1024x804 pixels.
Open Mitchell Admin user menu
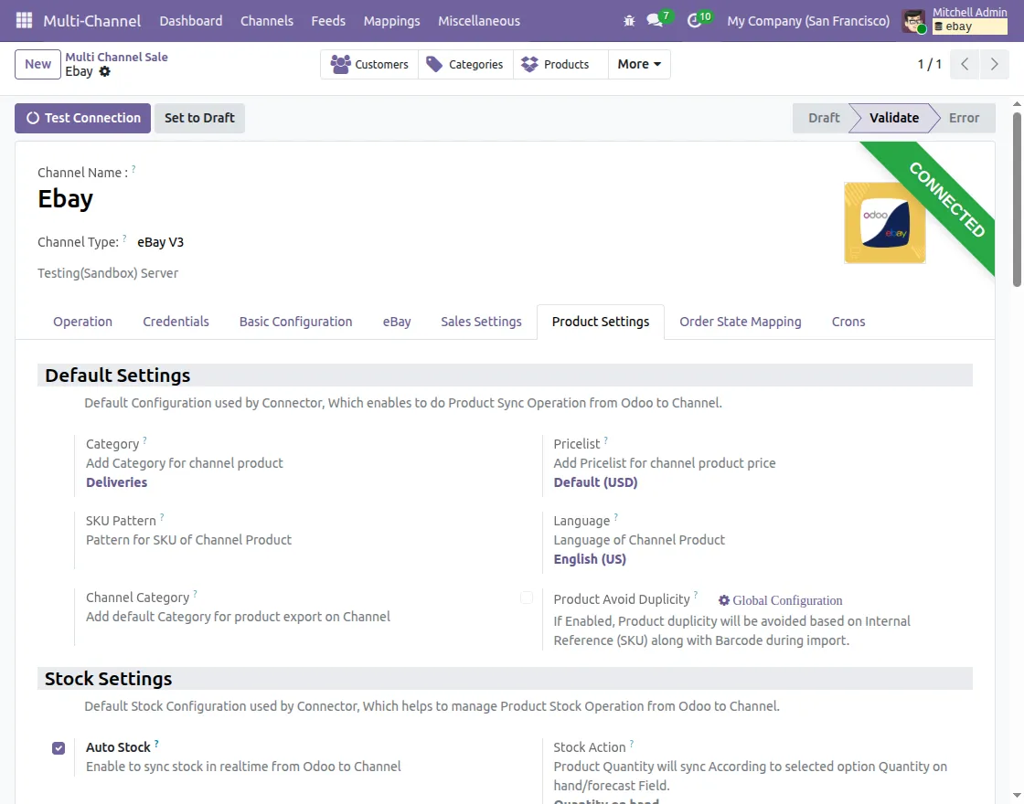[955, 21]
